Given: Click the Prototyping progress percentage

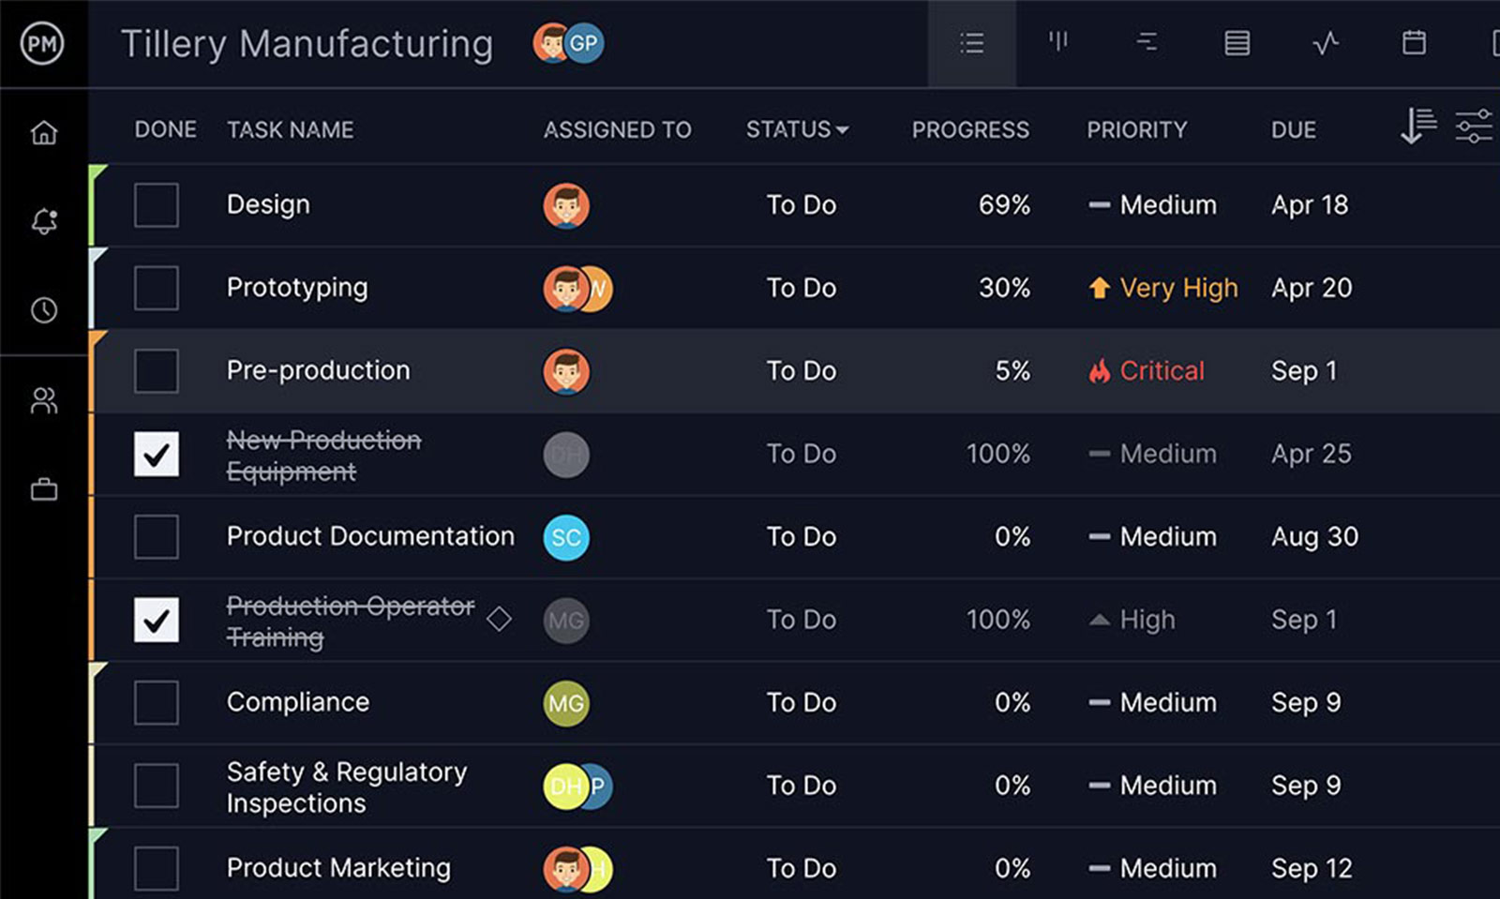Looking at the screenshot, I should (1004, 288).
